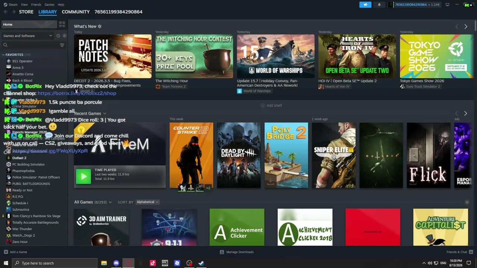
Task: Click the Add shelf button
Action: (x=271, y=105)
